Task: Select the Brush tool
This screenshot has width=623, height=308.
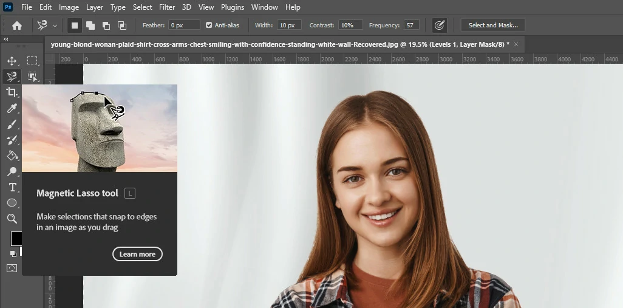Action: [x=12, y=125]
